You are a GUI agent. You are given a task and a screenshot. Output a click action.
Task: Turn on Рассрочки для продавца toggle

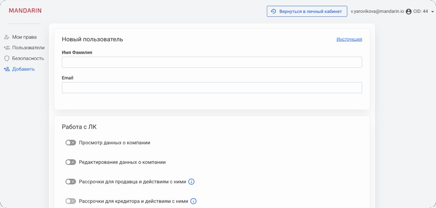click(71, 182)
